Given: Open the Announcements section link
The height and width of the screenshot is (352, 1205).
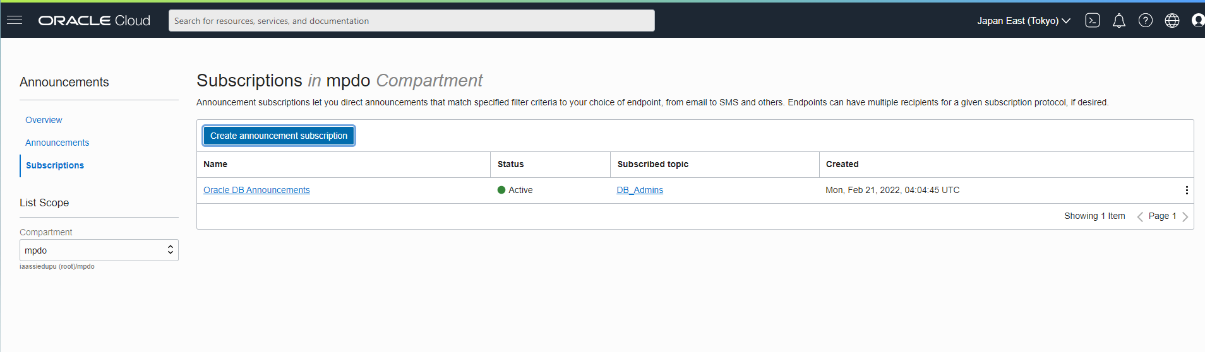Looking at the screenshot, I should pos(57,143).
